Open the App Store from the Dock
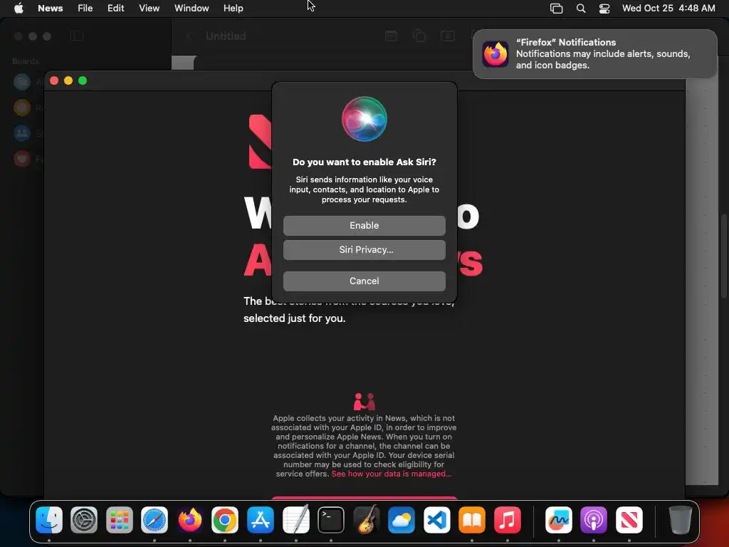The image size is (729, 547). tap(261, 519)
